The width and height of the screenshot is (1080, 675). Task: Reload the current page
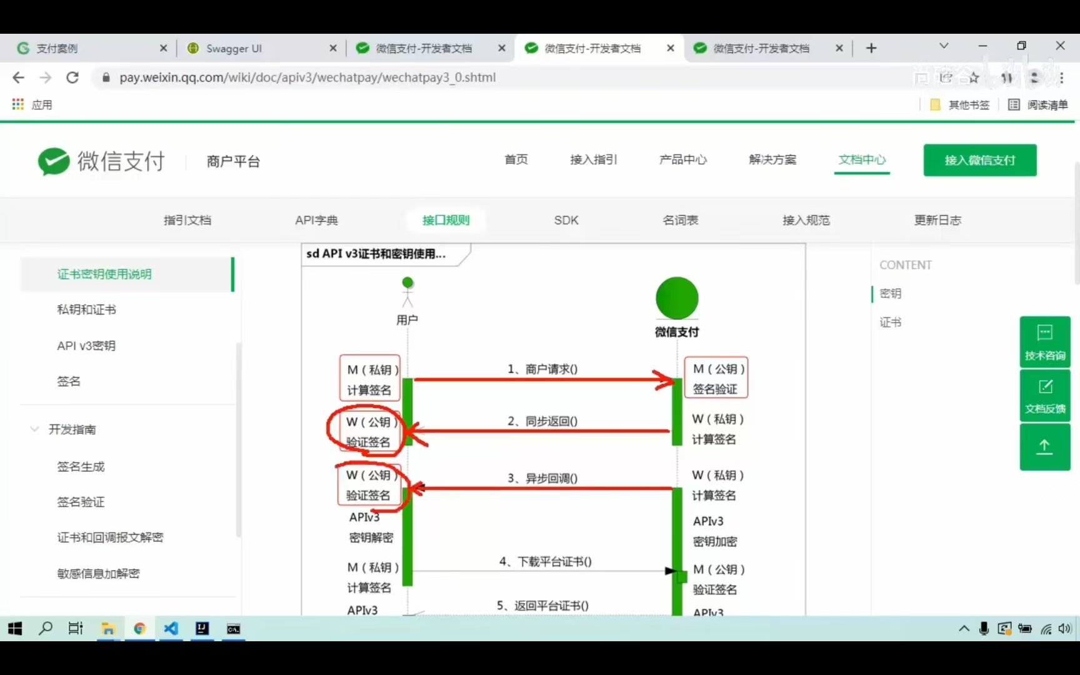tap(72, 77)
